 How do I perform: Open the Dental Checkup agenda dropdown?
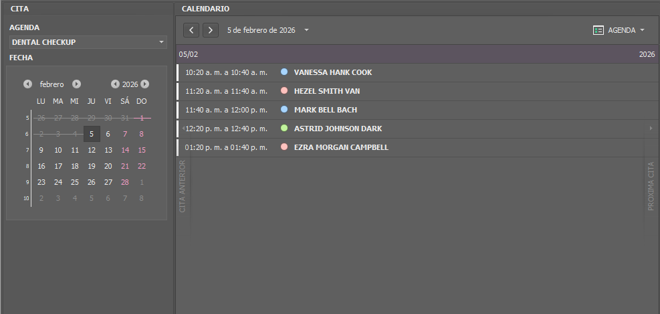162,42
